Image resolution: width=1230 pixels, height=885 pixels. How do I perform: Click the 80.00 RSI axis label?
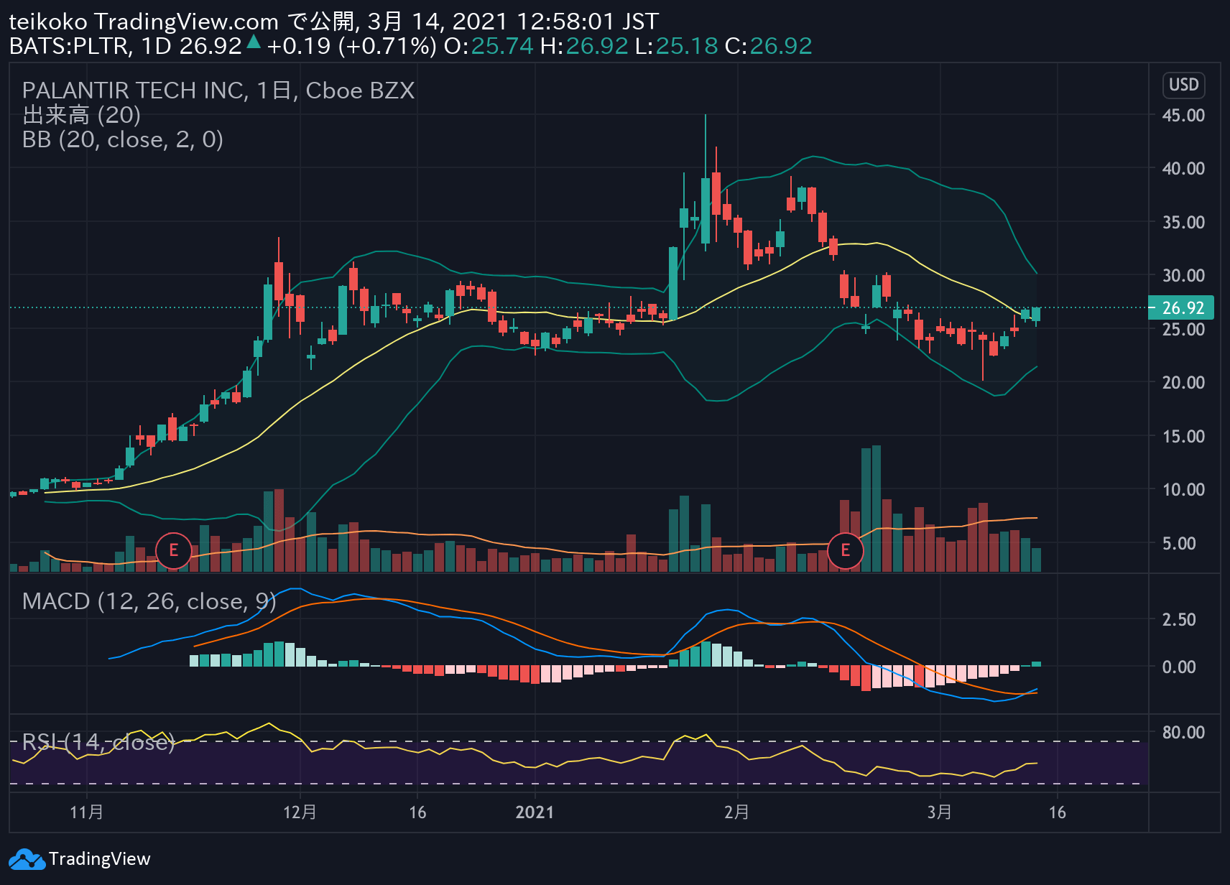[1183, 733]
